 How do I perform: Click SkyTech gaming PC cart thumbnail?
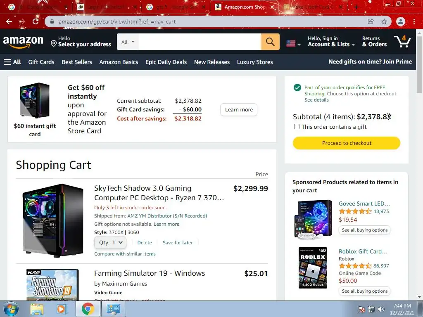click(x=53, y=220)
